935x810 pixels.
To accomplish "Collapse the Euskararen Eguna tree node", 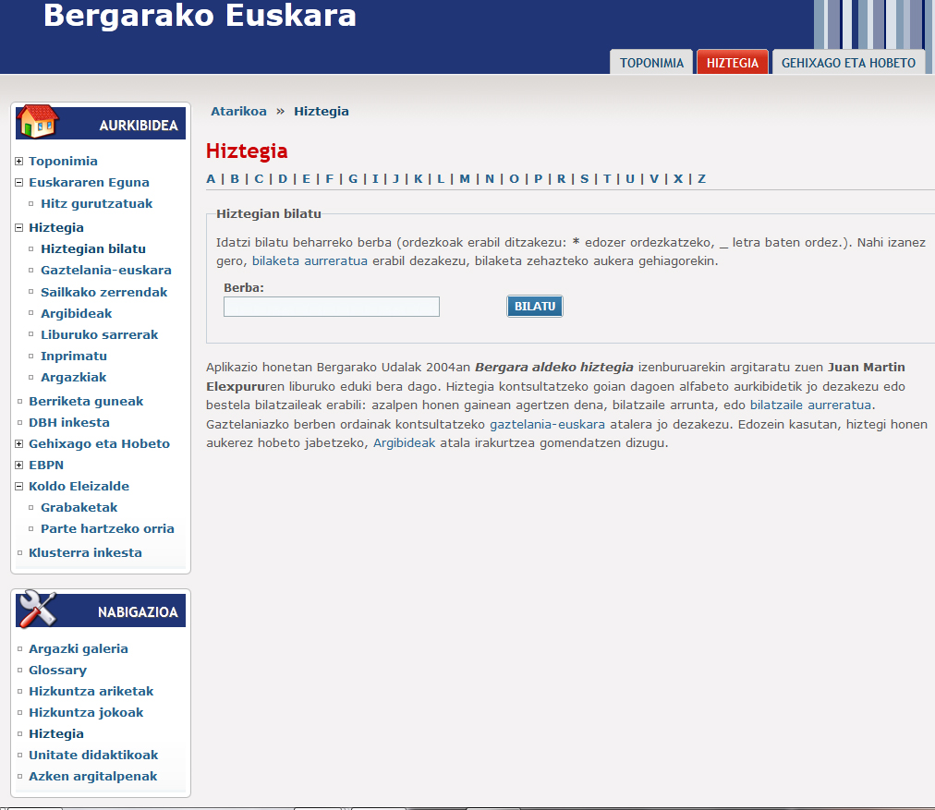I will (19, 182).
